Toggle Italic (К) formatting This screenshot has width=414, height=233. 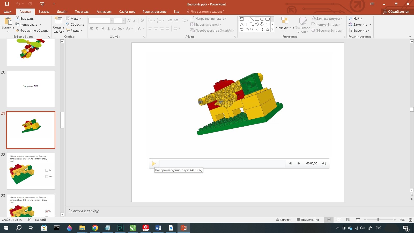click(x=97, y=28)
